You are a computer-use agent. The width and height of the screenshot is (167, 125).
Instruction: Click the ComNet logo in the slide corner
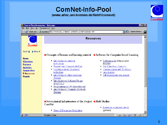[157, 12]
